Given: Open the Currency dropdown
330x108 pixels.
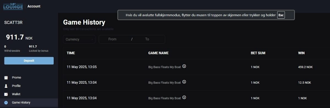Looking at the screenshot, I should coord(79,39).
